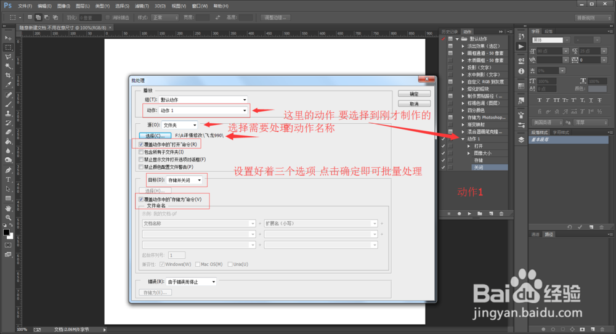Expand the 打开 step in Actions panel

pyautogui.click(x=469, y=146)
